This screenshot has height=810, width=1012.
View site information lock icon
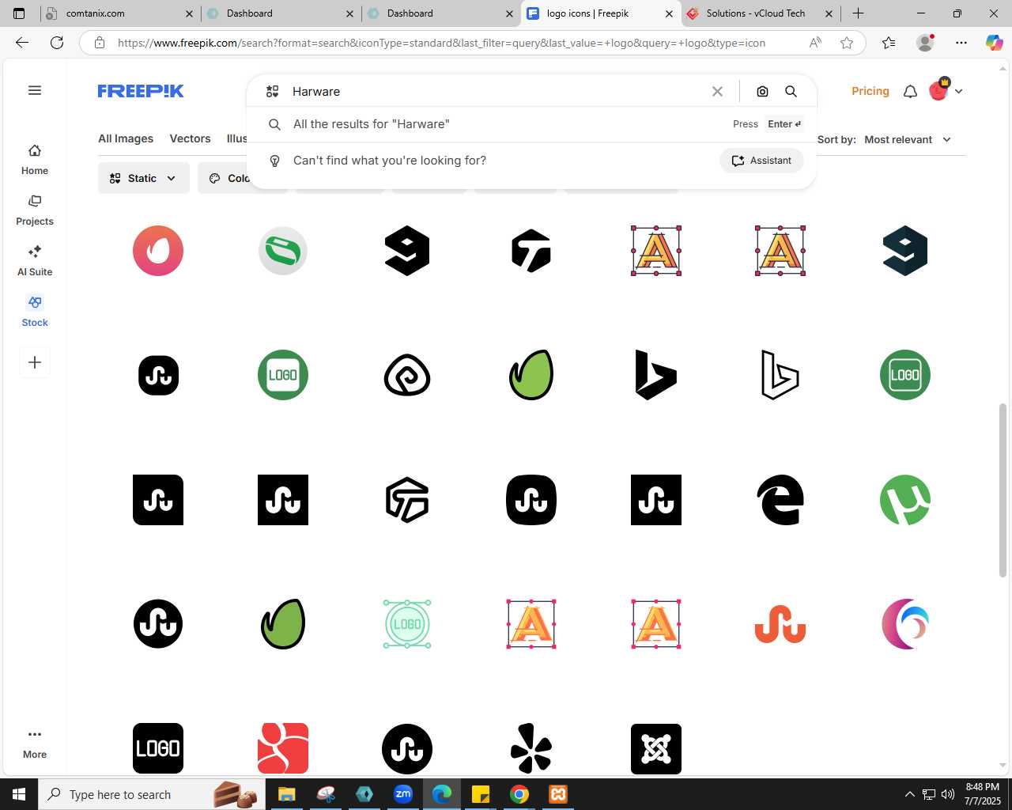[x=100, y=43]
